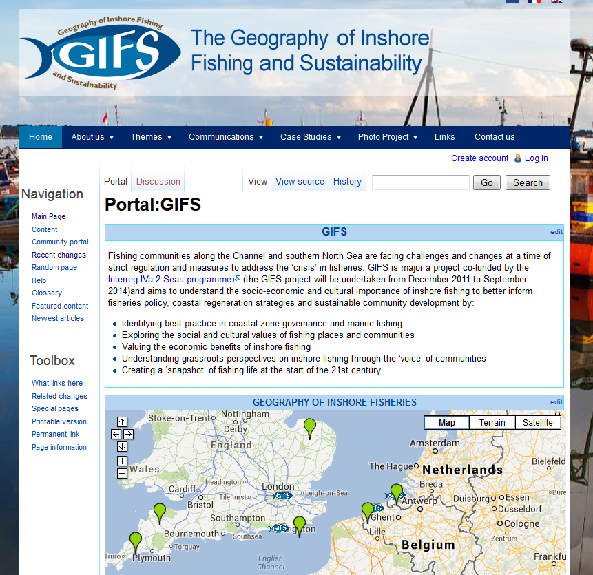Pan the map left with arrow button
593x575 pixels.
pos(116,435)
